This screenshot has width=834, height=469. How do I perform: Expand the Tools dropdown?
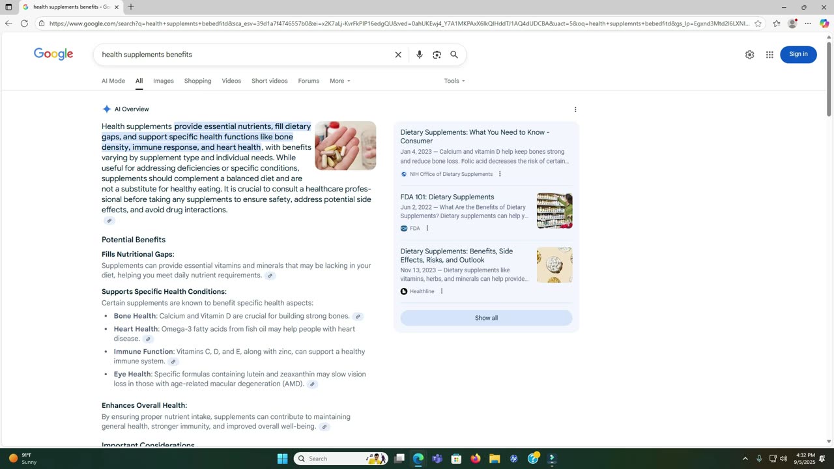454,81
